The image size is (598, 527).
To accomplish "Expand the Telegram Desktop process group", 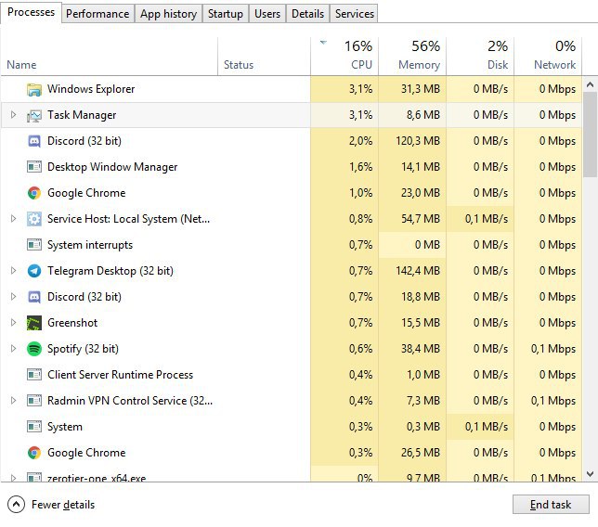I will (x=13, y=271).
